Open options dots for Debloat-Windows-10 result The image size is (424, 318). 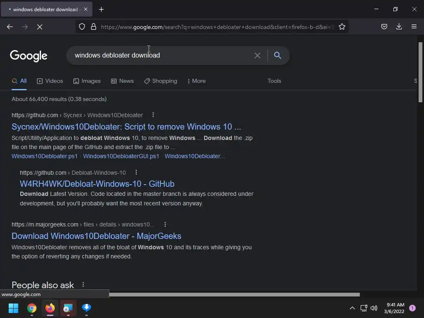click(136, 173)
